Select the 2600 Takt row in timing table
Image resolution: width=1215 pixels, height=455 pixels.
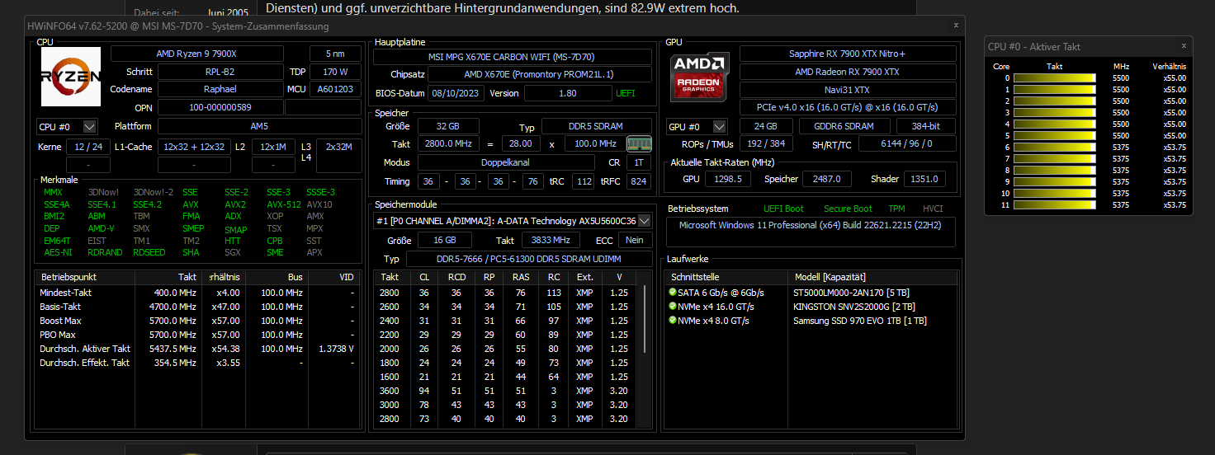tap(507, 307)
